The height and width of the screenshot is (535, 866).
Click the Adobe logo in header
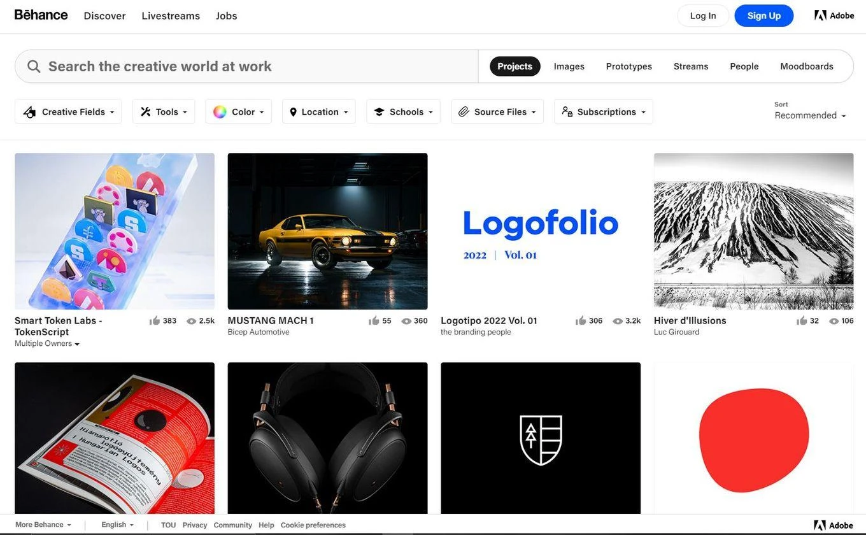coord(834,15)
